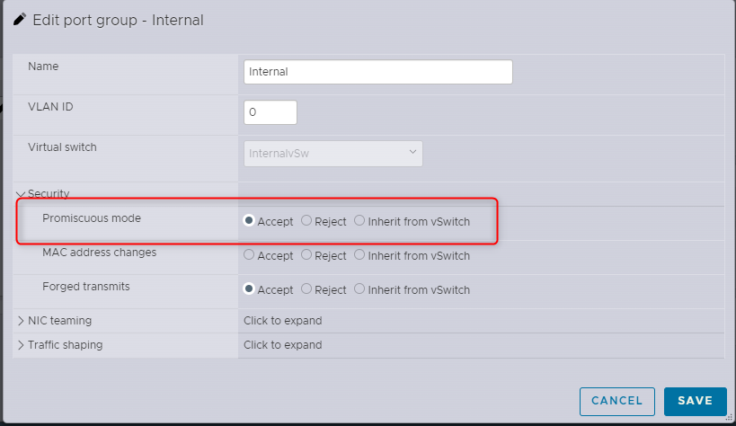
Task: Click the VLAN ID input box
Action: (270, 112)
